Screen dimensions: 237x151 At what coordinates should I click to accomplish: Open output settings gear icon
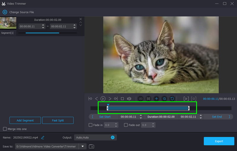113,137
